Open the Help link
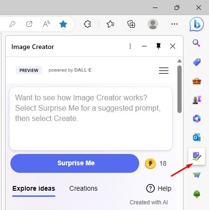 tap(159, 188)
